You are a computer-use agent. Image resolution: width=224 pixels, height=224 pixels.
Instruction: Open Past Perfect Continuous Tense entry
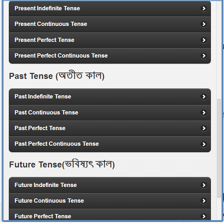[57, 144]
